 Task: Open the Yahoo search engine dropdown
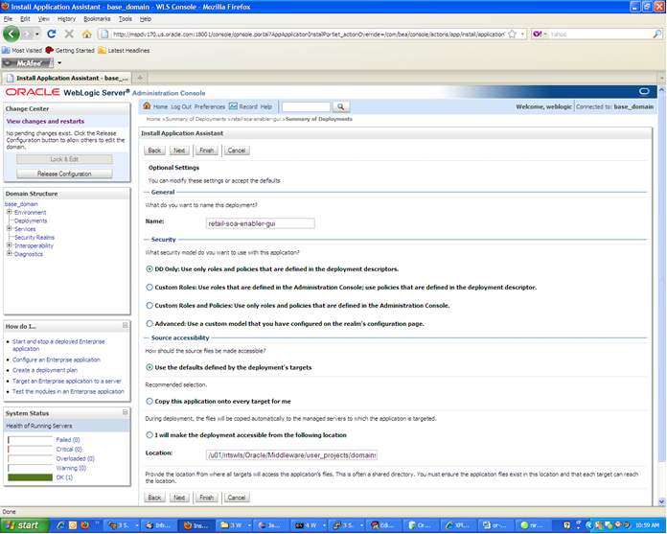coord(545,35)
